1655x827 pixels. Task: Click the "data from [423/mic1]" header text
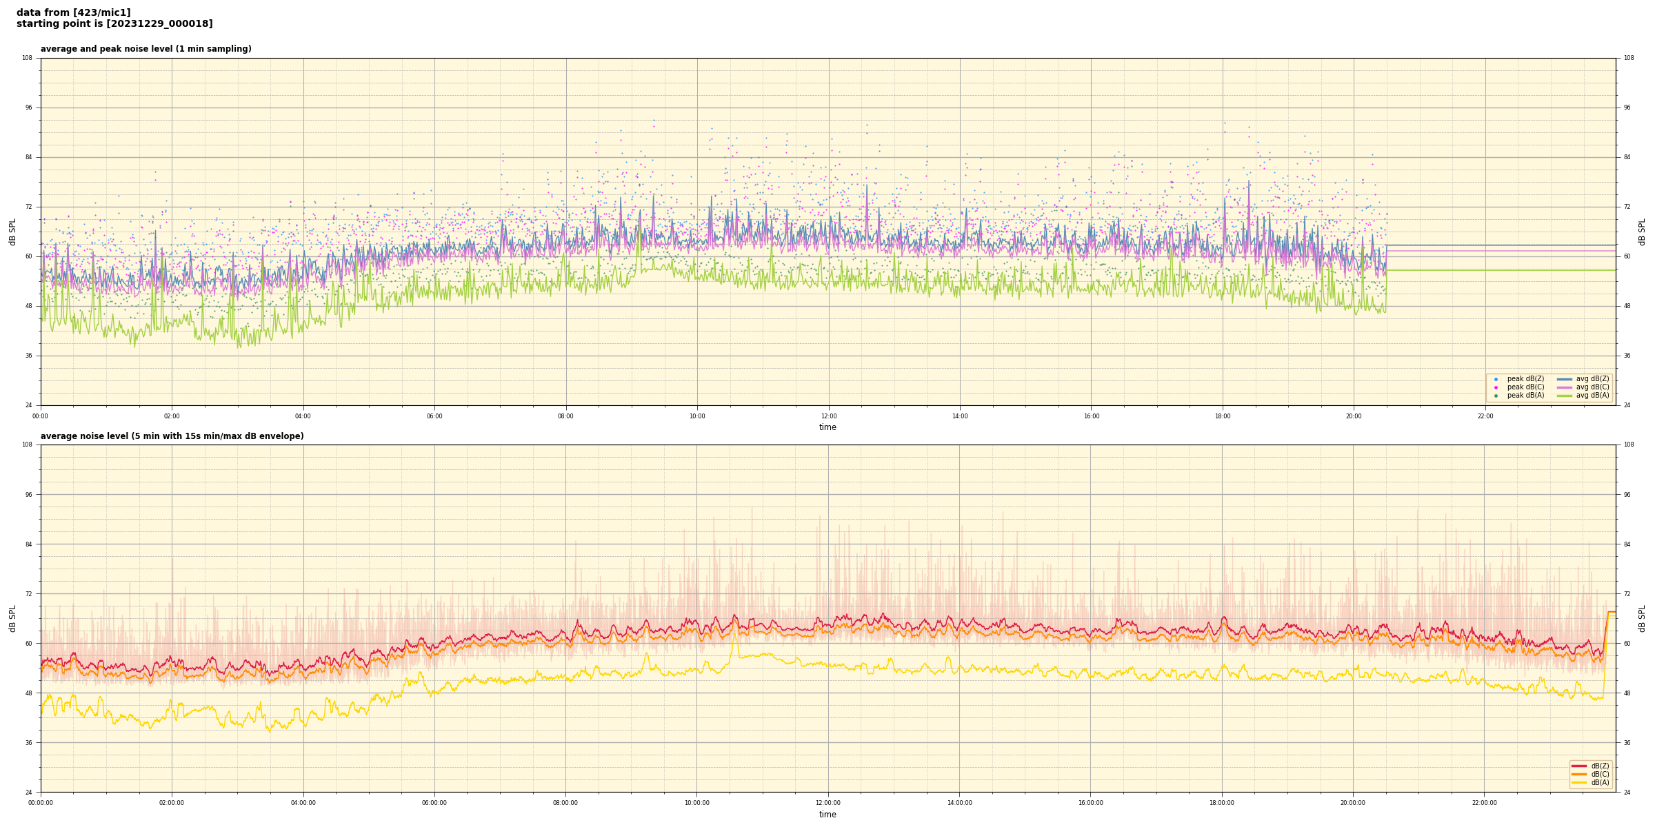coord(73,12)
